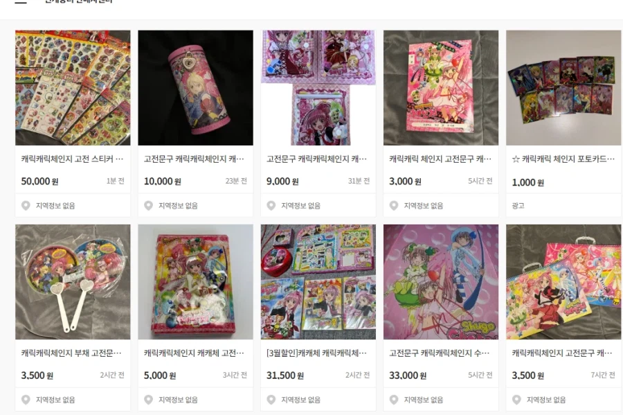This screenshot has height=415, width=623.
Task: Open the hamburger menu icon at top left
Action: (x=21, y=1)
